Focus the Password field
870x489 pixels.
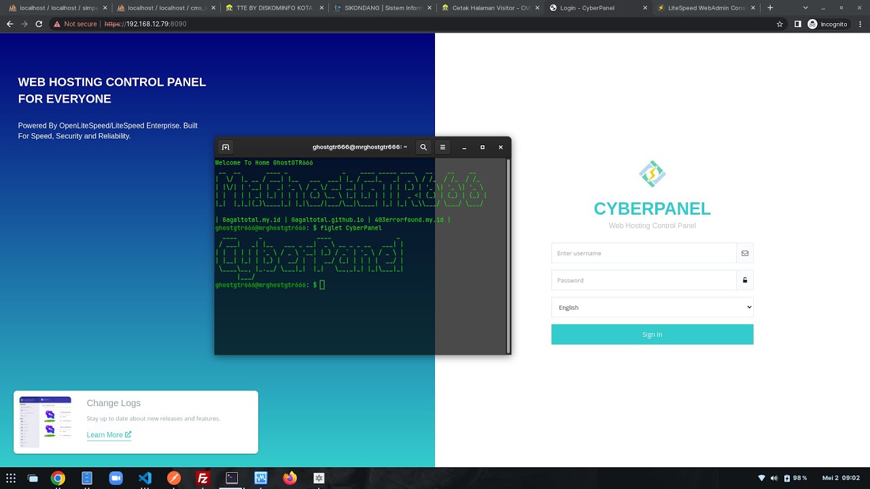(644, 280)
